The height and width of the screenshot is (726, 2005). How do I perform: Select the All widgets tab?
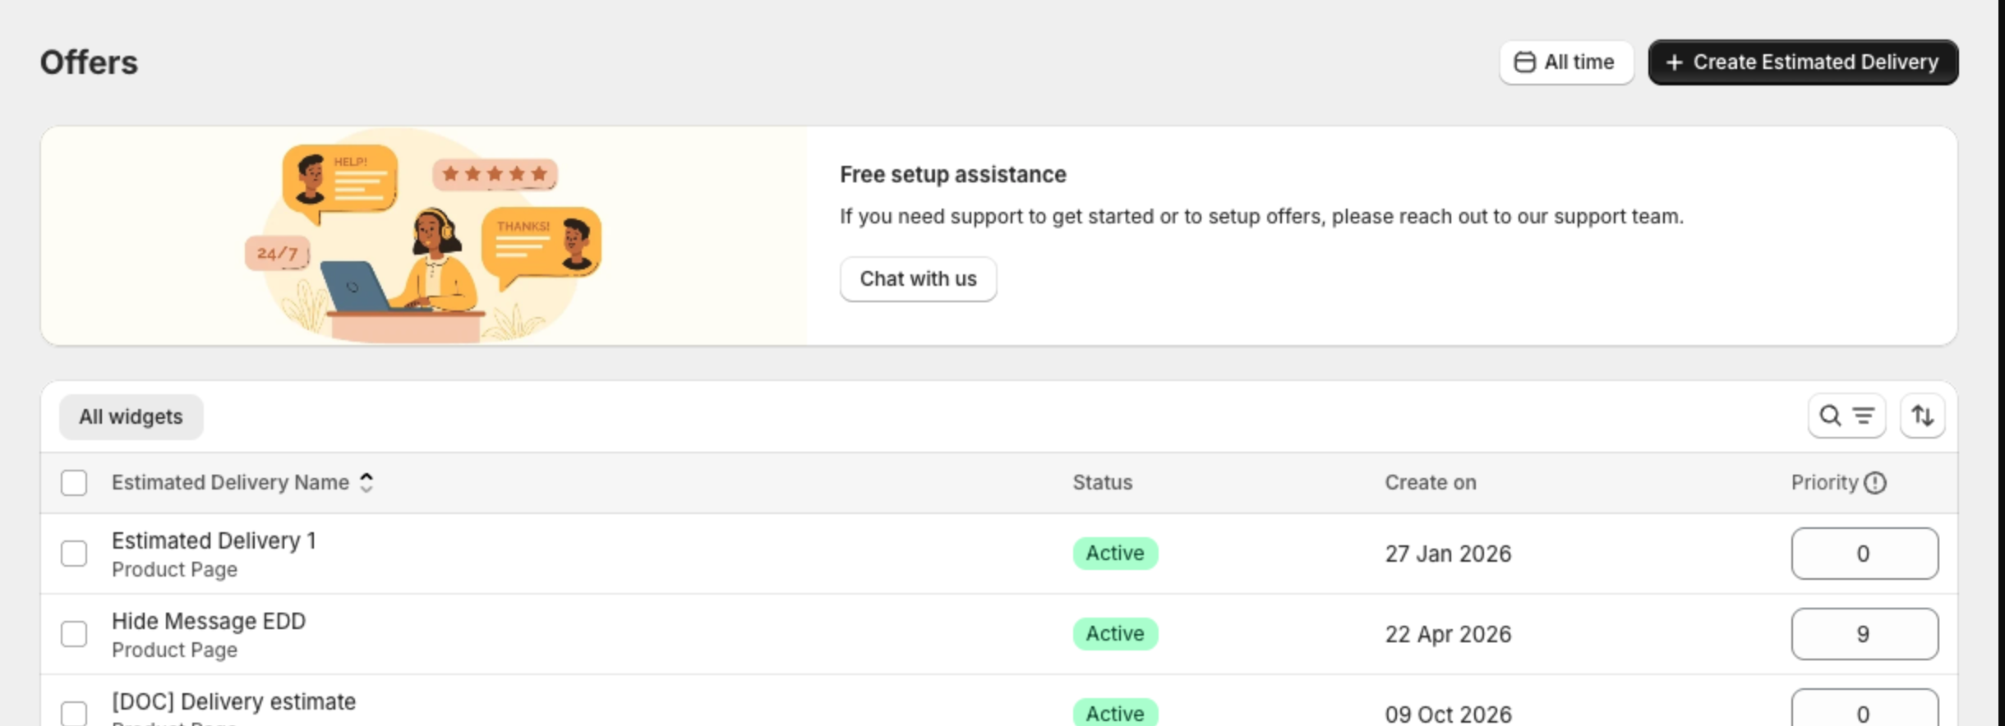point(131,417)
